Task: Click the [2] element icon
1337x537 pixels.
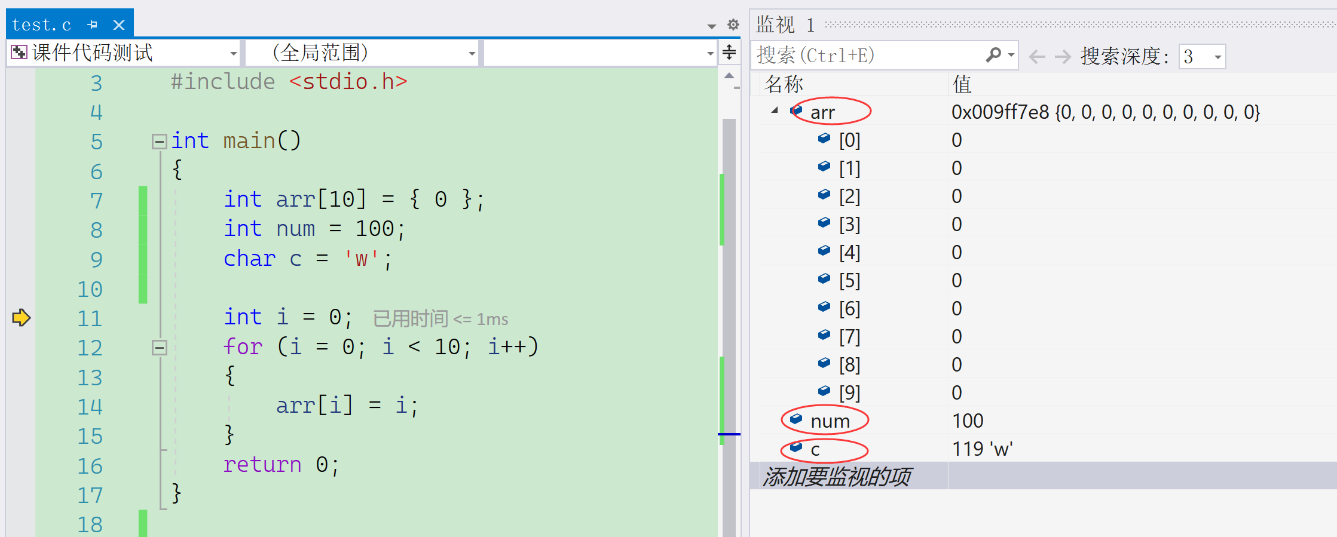Action: tap(824, 195)
